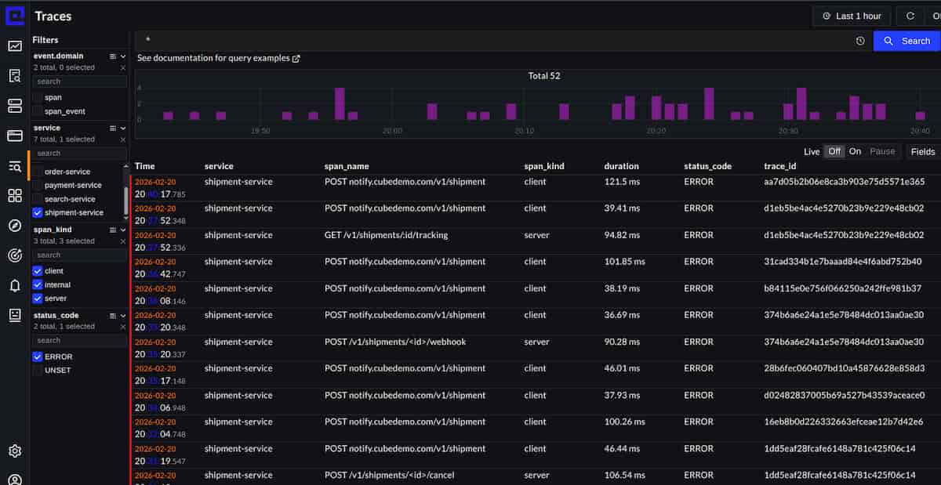This screenshot has height=485, width=941.
Task: Open the Alerts bell icon
Action: tap(14, 285)
